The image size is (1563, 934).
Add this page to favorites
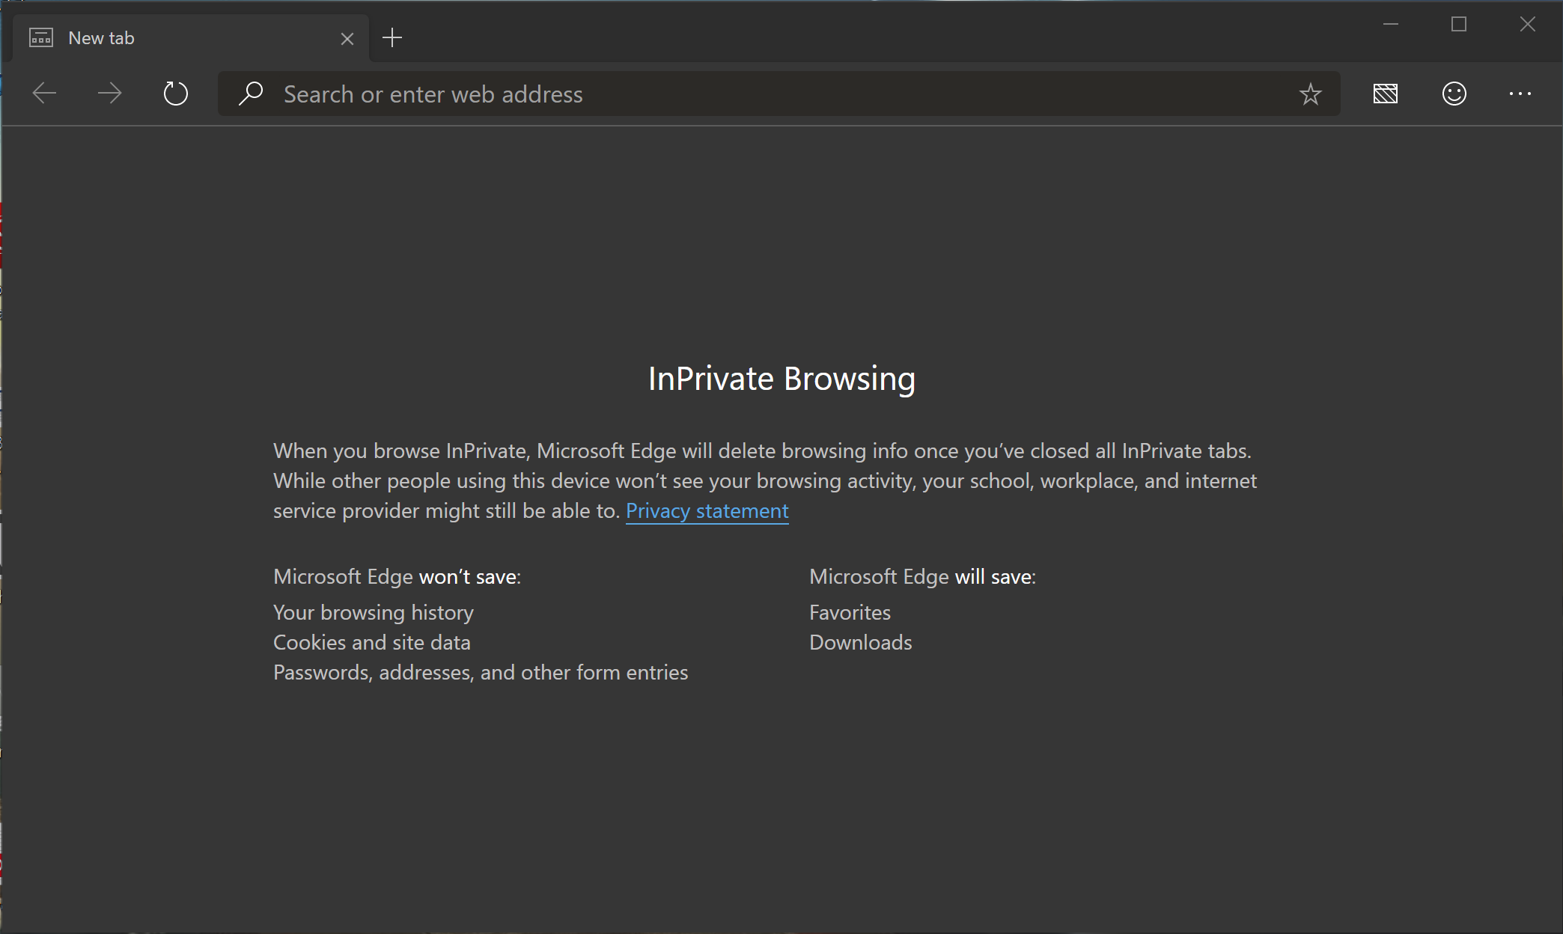click(x=1310, y=94)
